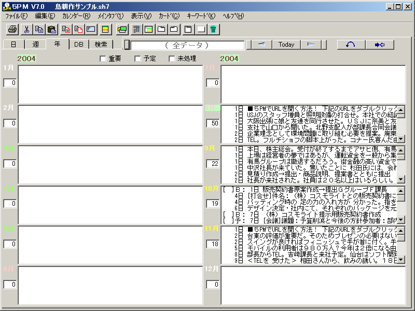Click the 8月 list scroll-up arrow

(x=400, y=109)
